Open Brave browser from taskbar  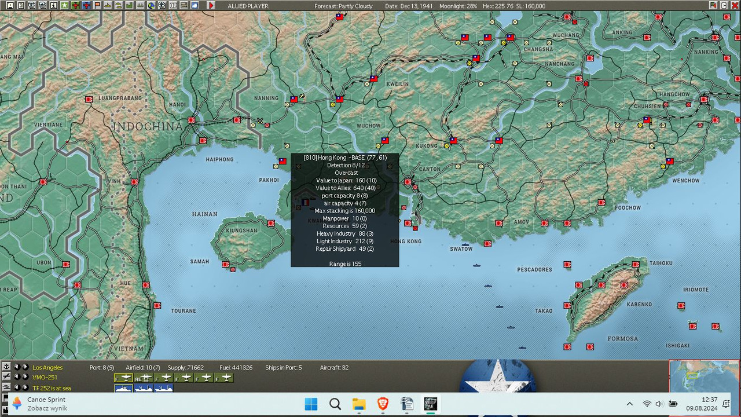pyautogui.click(x=383, y=404)
